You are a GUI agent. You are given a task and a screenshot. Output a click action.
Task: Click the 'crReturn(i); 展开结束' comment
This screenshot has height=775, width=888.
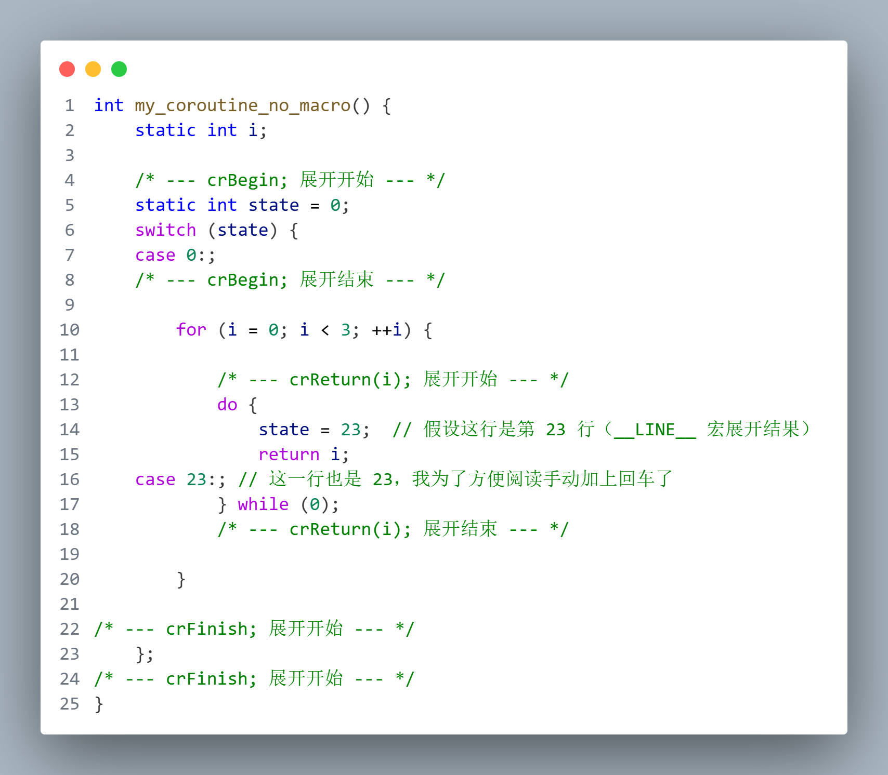coord(393,529)
